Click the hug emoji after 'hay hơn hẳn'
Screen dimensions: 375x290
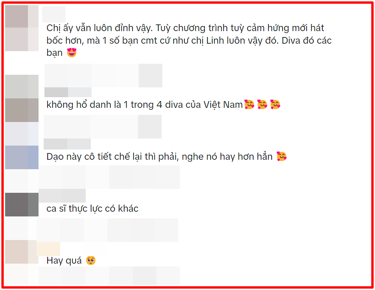point(281,156)
